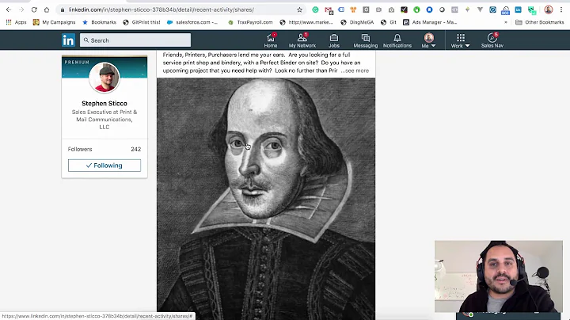Open the Grammarly extension icon

316,10
